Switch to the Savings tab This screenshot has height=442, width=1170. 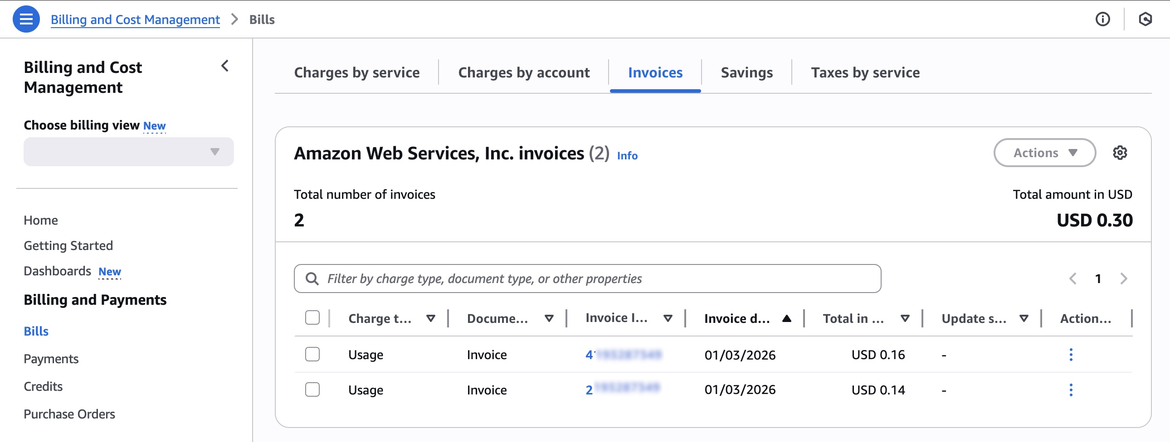coord(746,72)
